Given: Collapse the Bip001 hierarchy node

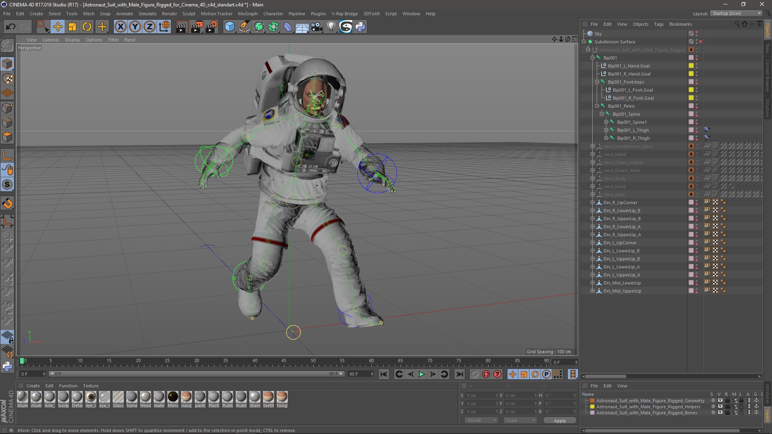Looking at the screenshot, I should [593, 58].
